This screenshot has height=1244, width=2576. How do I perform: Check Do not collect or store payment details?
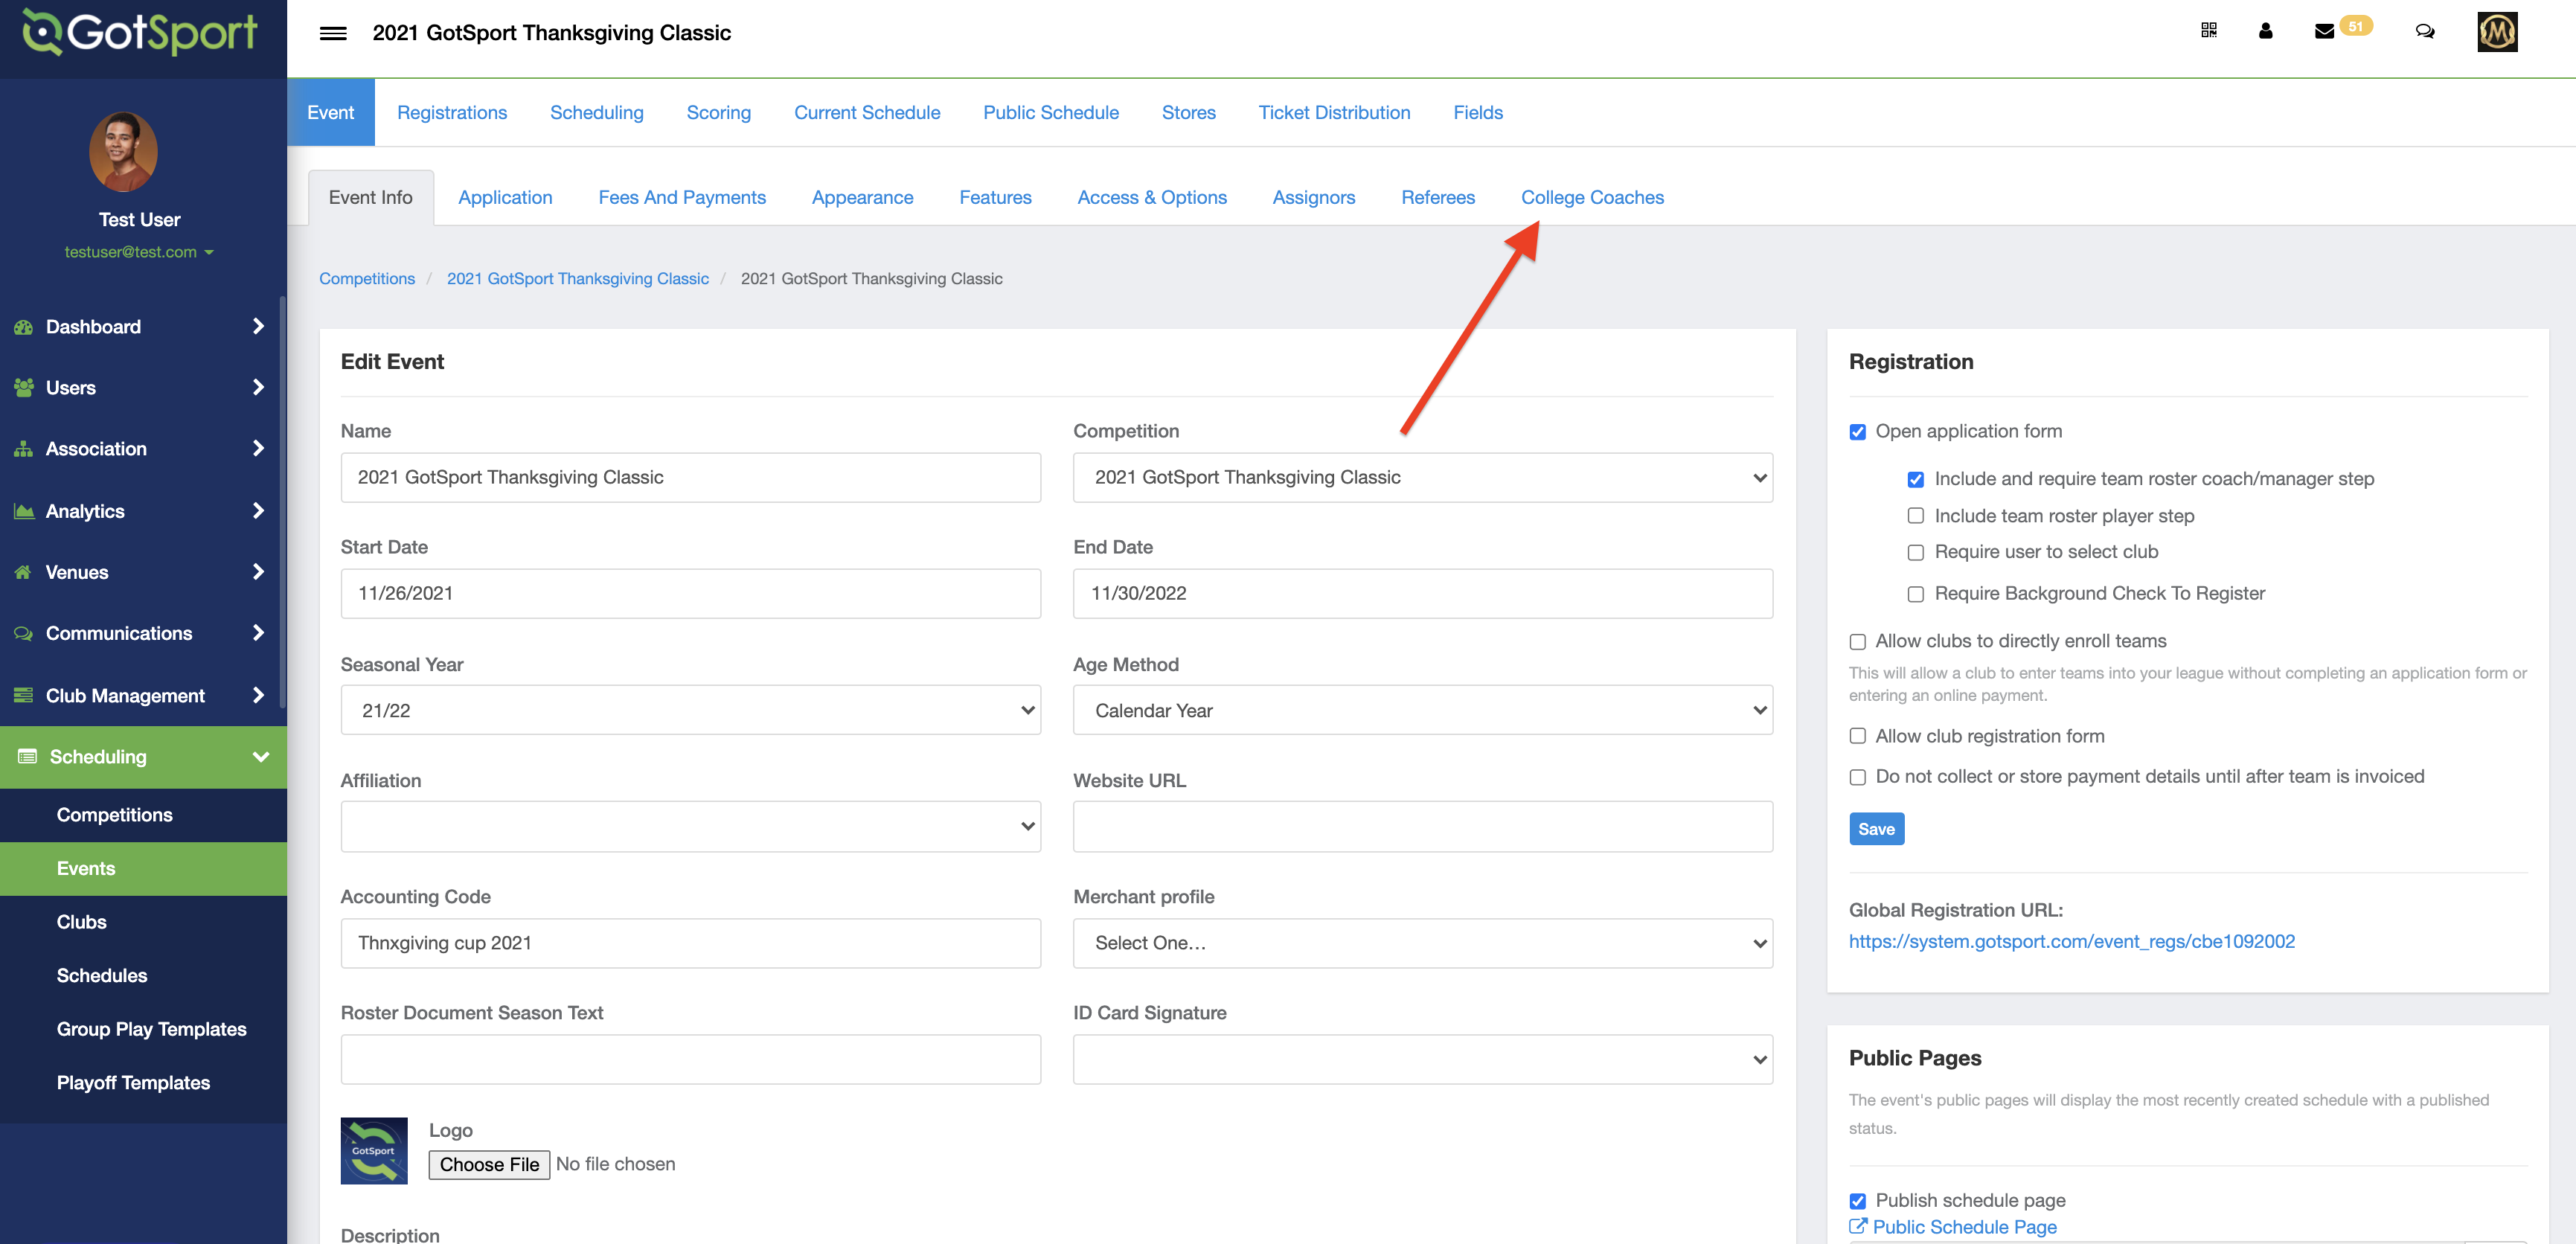[1858, 777]
